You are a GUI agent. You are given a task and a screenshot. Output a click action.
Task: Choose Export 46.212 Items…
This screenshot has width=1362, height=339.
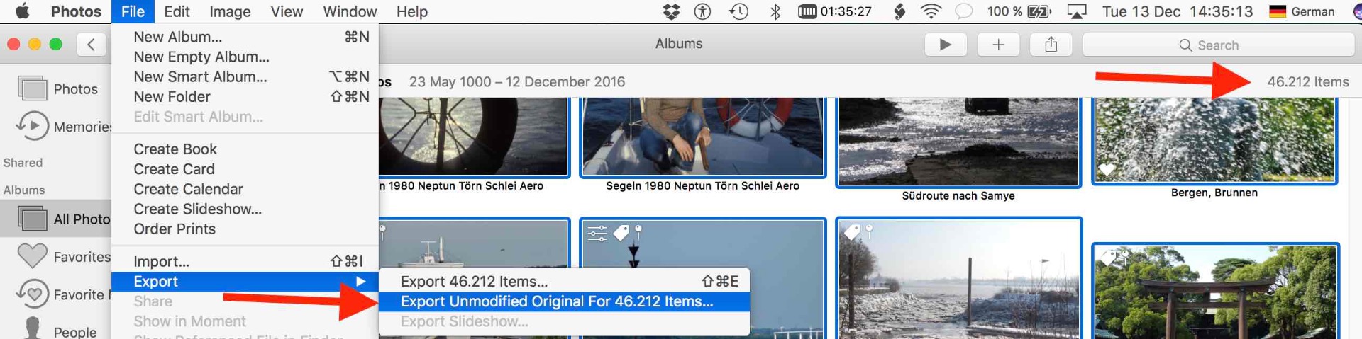point(564,282)
